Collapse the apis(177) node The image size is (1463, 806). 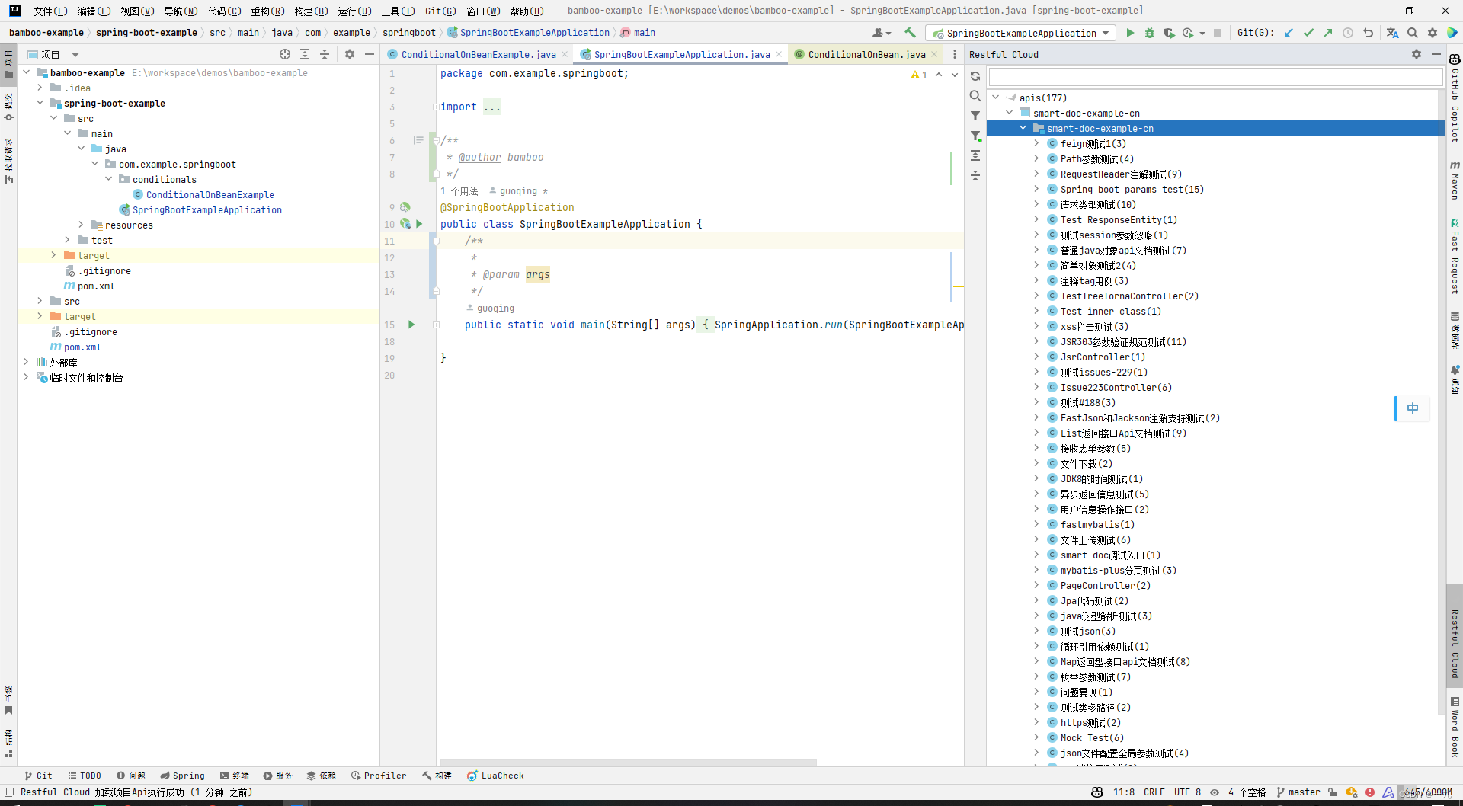pos(996,98)
